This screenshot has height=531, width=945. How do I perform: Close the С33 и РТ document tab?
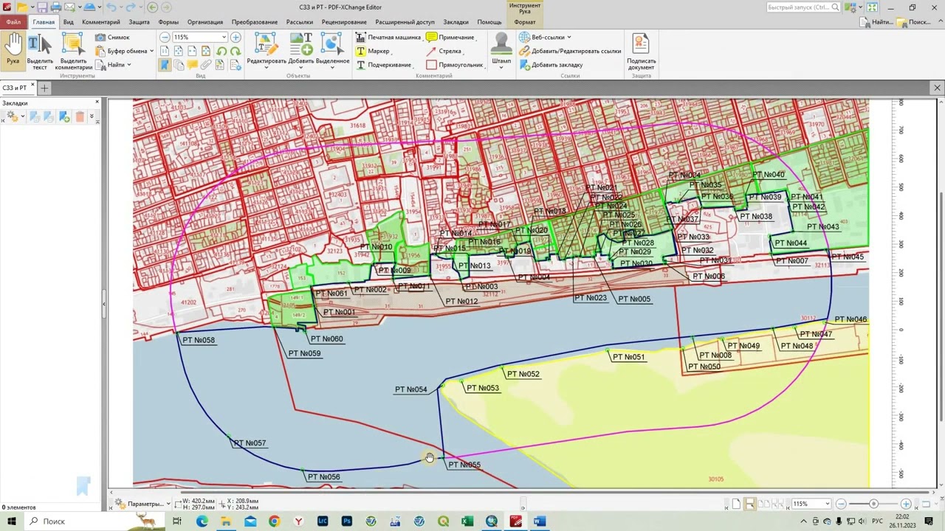tap(32, 86)
